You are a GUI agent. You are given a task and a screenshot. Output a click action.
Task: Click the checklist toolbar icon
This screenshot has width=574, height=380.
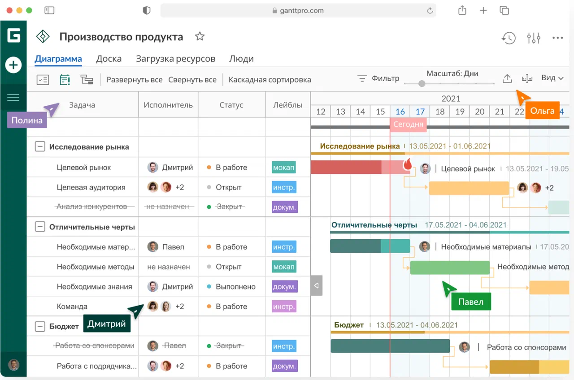(x=43, y=80)
